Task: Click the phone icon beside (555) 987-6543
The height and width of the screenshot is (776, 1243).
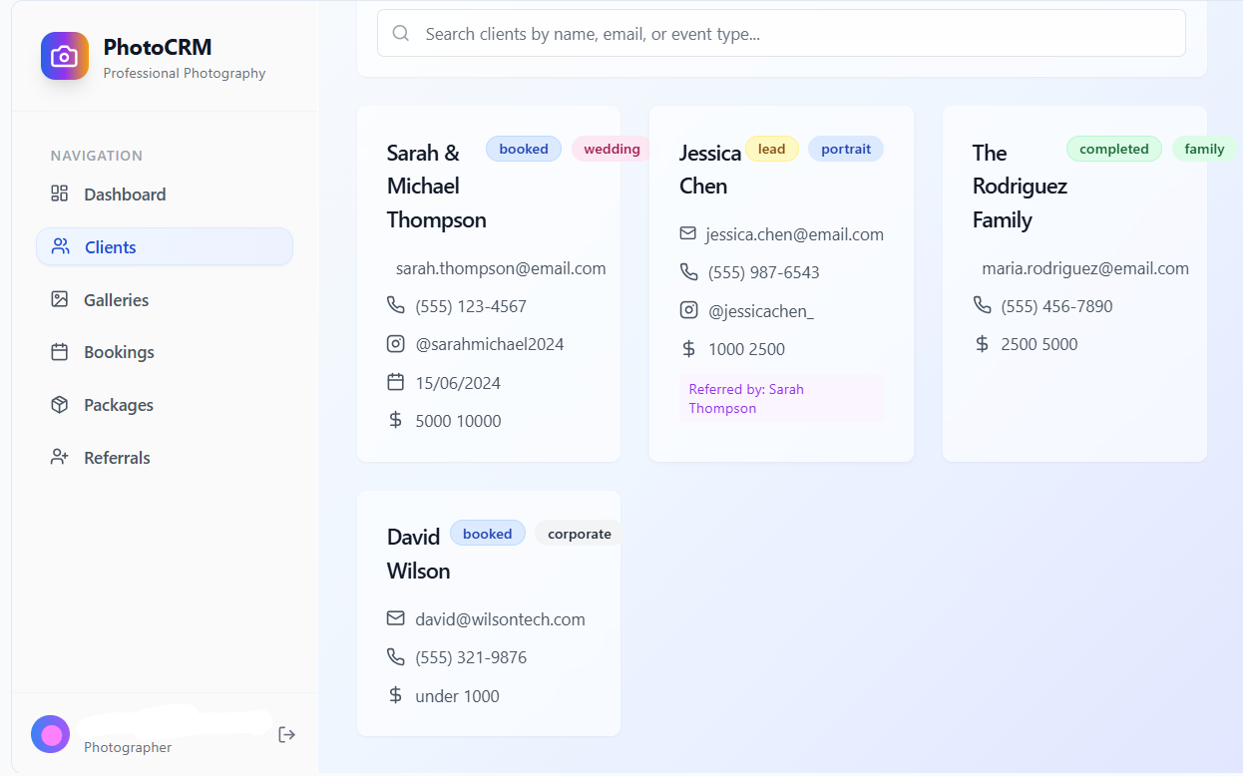Action: point(688,272)
